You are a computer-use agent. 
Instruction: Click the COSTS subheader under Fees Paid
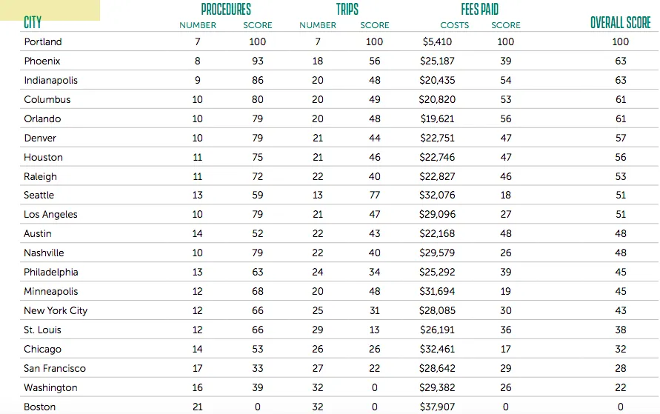pyautogui.click(x=454, y=25)
